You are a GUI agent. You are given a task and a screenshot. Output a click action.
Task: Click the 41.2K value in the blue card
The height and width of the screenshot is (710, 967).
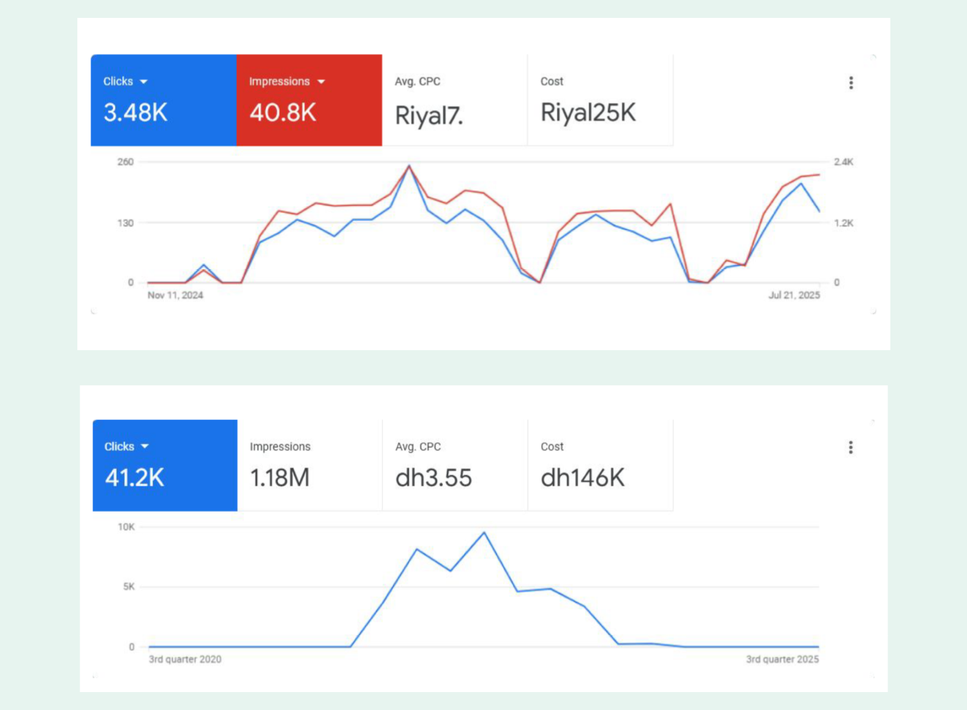pos(135,477)
